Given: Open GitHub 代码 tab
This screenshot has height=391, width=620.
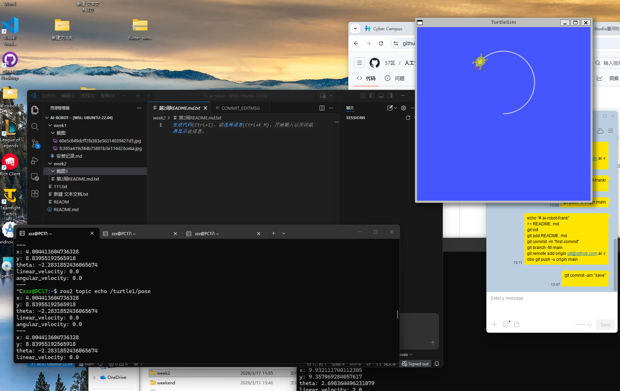Looking at the screenshot, I should [366, 78].
